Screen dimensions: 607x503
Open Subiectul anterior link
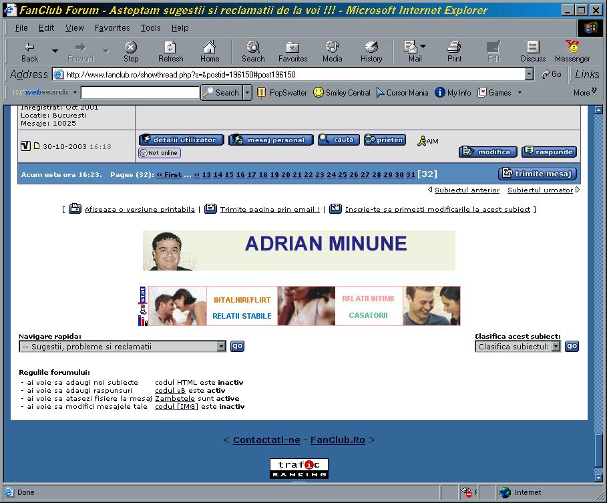click(467, 190)
